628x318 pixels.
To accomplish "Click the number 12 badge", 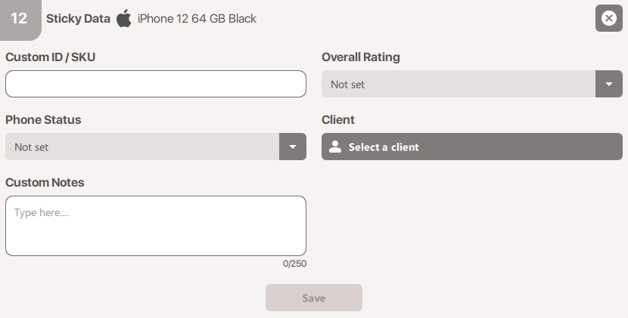I will click(19, 18).
